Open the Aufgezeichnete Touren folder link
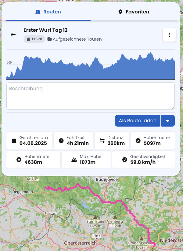The height and width of the screenshot is (251, 183). [x=77, y=39]
